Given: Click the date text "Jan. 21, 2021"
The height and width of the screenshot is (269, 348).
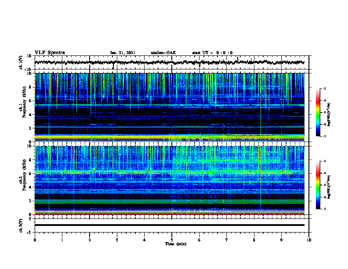Looking at the screenshot, I should coord(123,53).
